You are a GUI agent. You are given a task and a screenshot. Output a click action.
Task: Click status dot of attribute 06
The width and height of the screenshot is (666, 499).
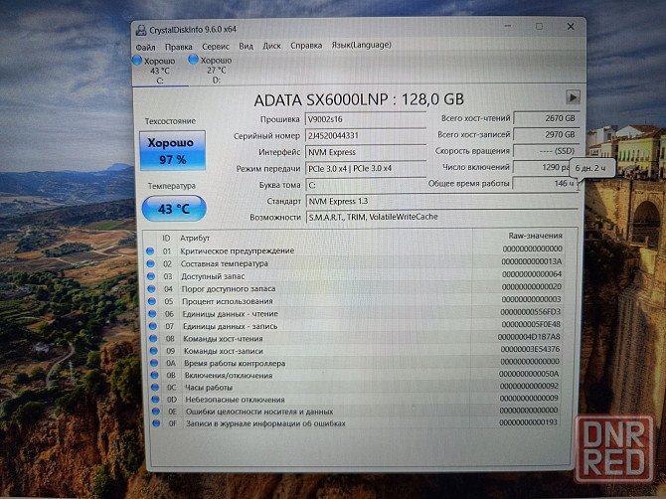coord(152,314)
